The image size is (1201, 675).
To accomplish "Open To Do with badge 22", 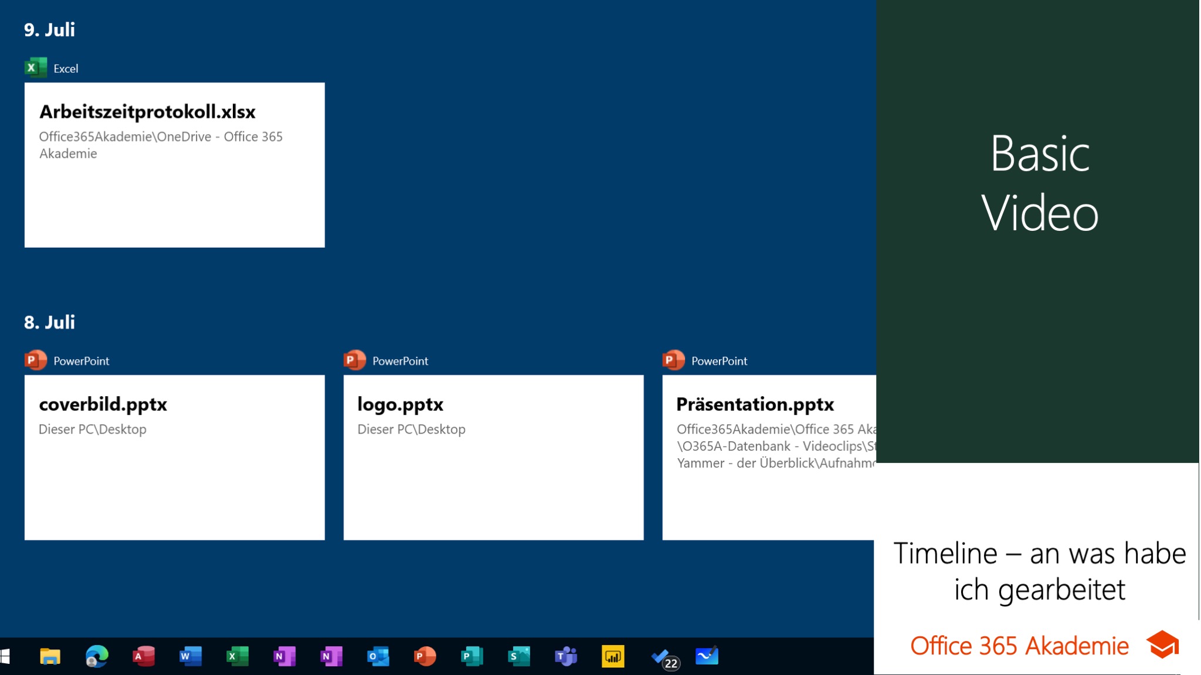I will coord(664,657).
